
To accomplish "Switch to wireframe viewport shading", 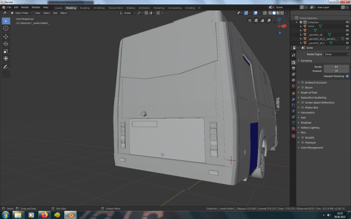I will (x=270, y=13).
